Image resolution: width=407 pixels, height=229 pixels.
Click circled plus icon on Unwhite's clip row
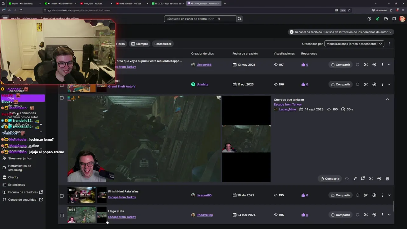point(374,84)
